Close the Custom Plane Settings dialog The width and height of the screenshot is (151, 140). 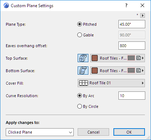tap(142, 5)
